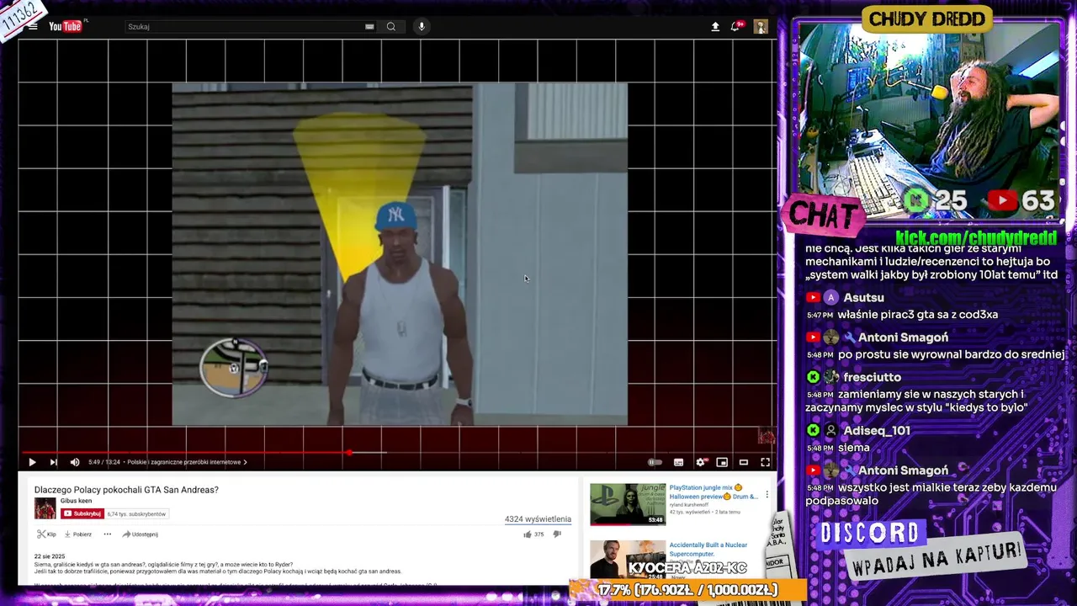Screen dimensions: 1077x606
Task: Switch to the miniplayer
Action: pos(722,462)
